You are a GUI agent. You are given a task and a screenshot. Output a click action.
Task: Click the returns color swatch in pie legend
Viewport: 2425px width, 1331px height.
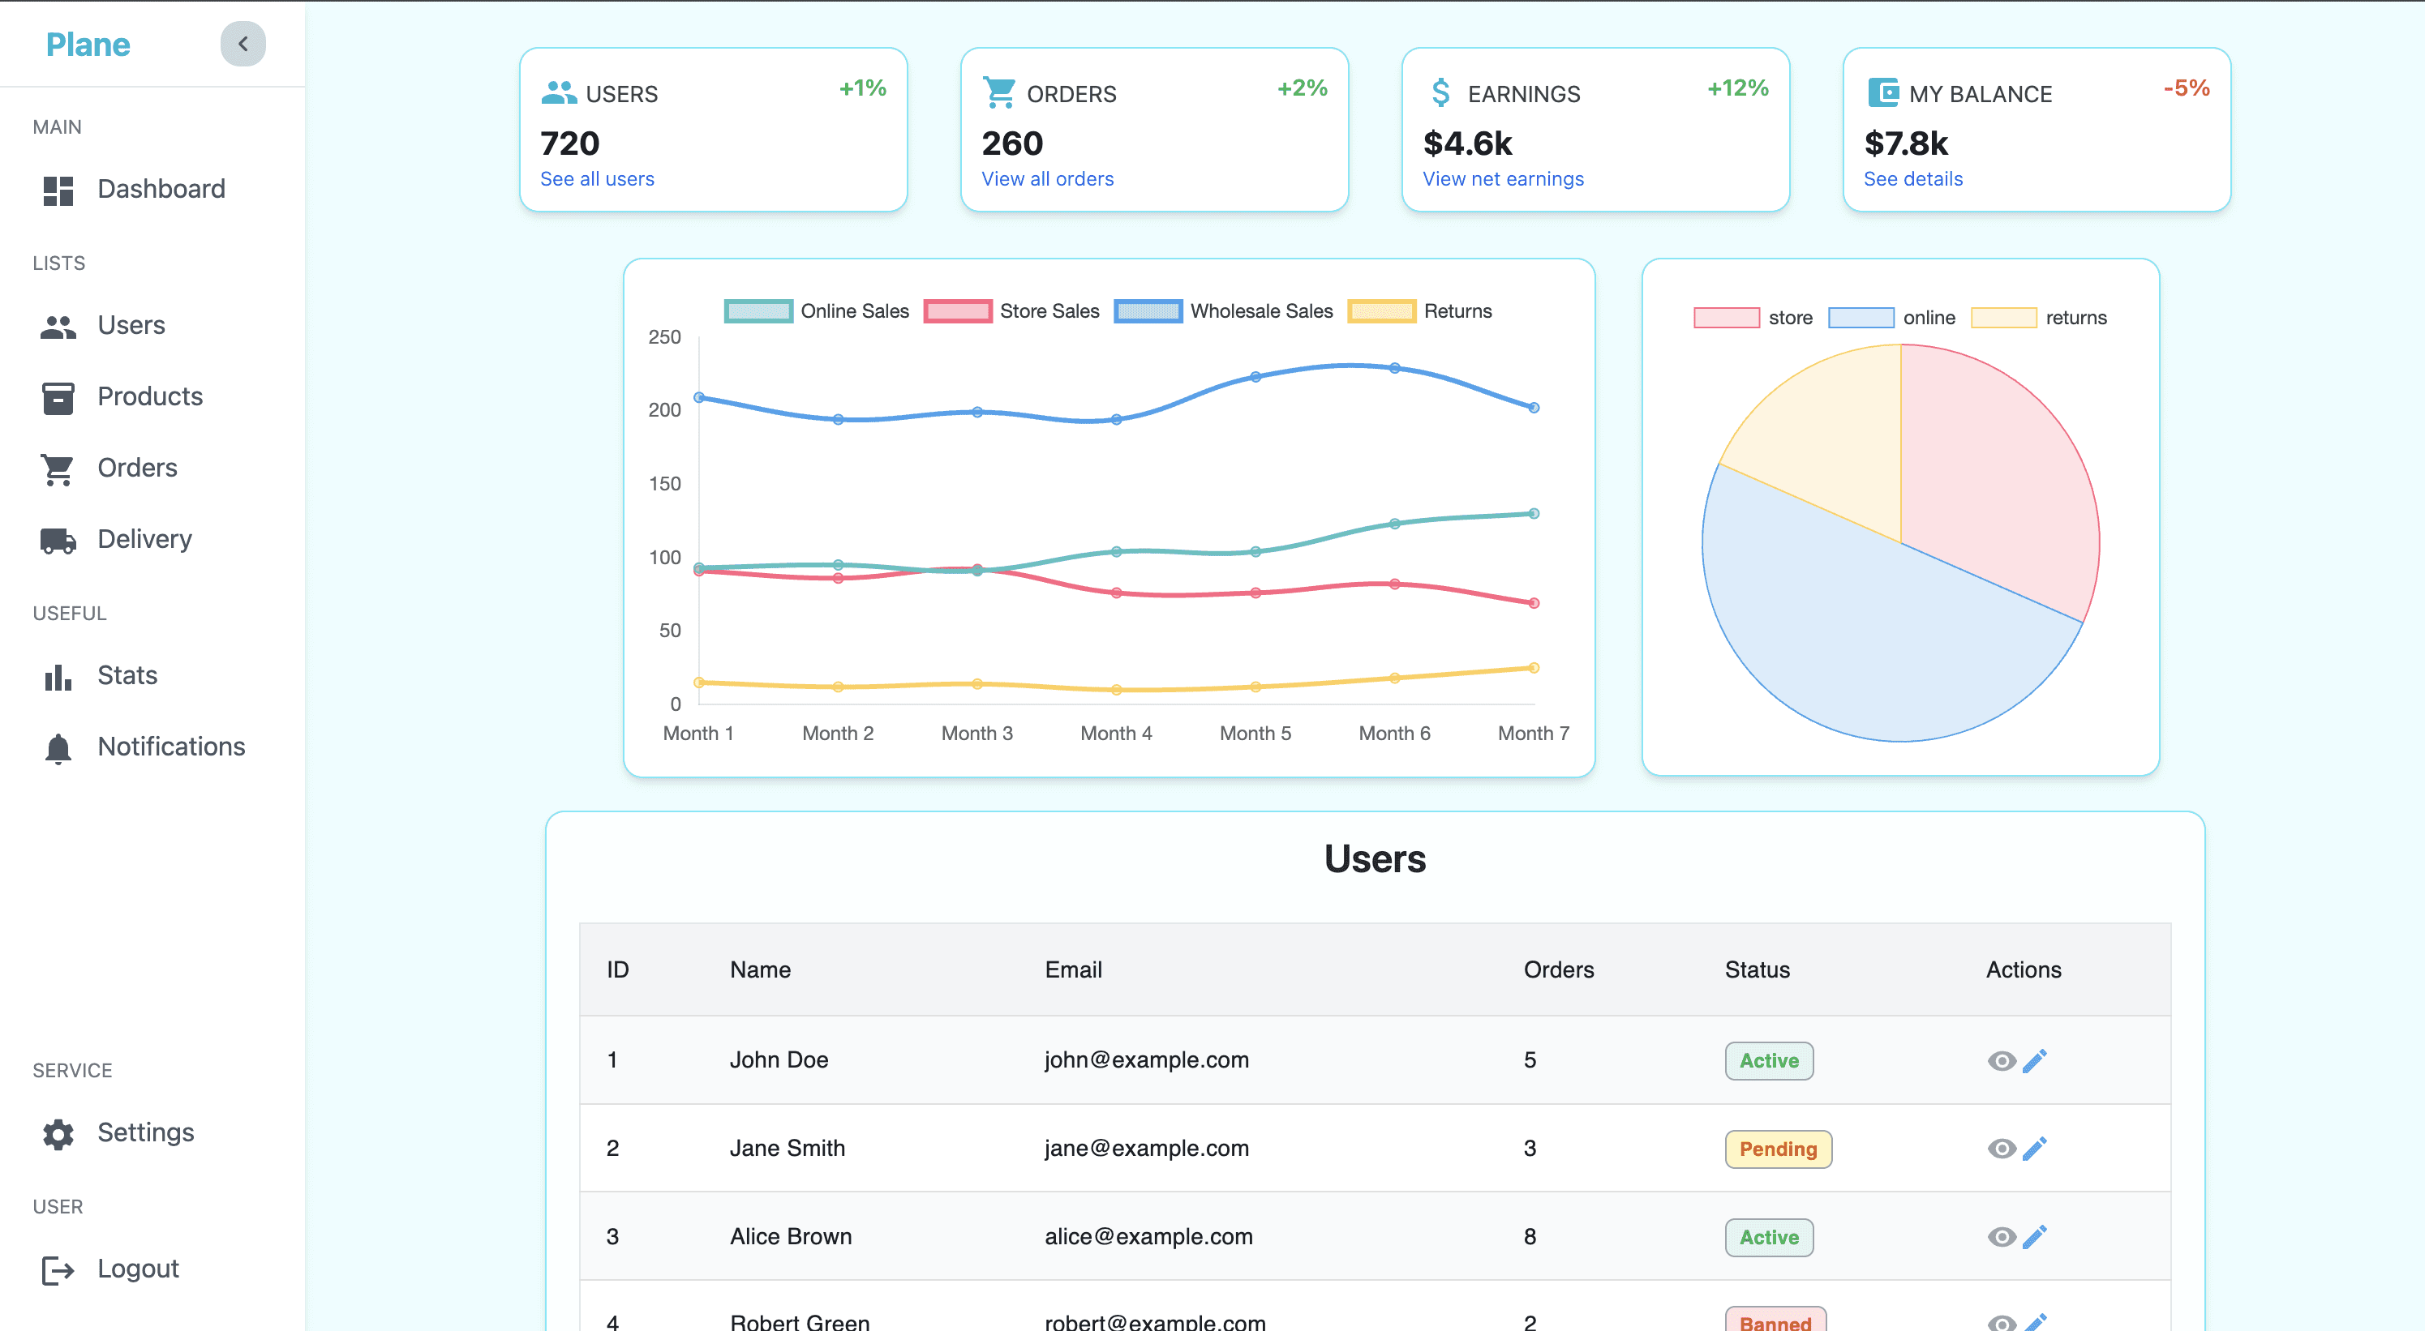(x=2003, y=318)
